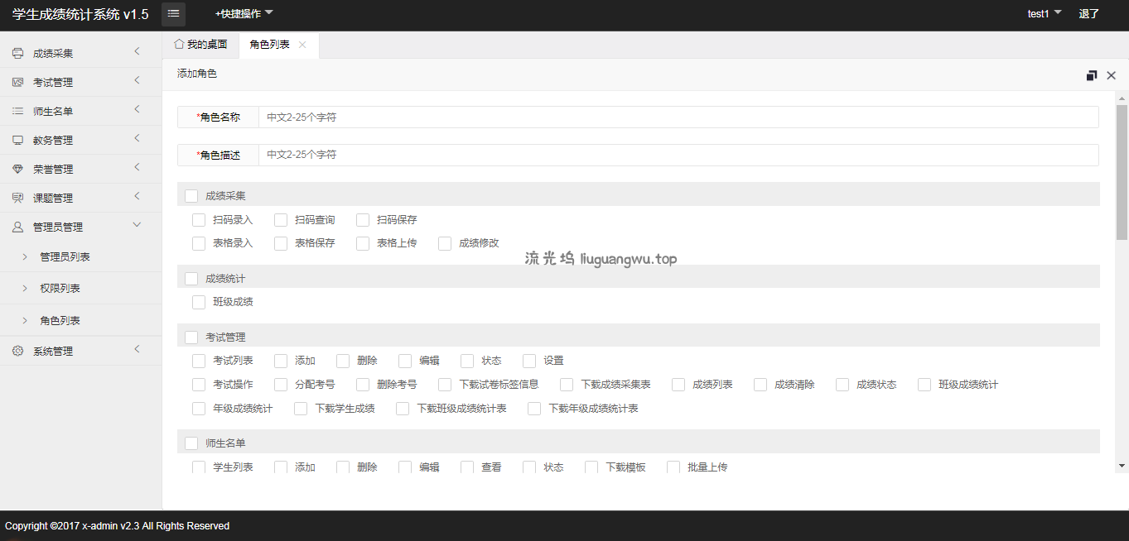Click the hamburger menu toggle icon

173,13
